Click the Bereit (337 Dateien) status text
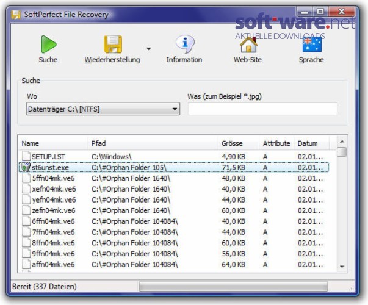The image size is (368, 305). pos(45,287)
